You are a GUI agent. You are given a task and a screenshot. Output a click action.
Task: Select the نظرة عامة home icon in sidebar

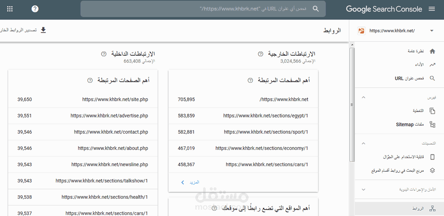coord(432,51)
